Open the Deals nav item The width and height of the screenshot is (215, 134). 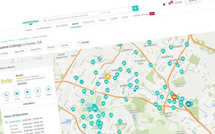[103, 20]
